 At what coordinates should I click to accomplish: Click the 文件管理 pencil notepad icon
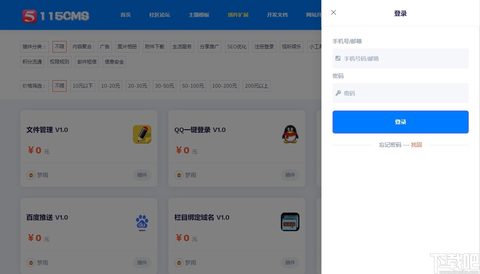142,134
